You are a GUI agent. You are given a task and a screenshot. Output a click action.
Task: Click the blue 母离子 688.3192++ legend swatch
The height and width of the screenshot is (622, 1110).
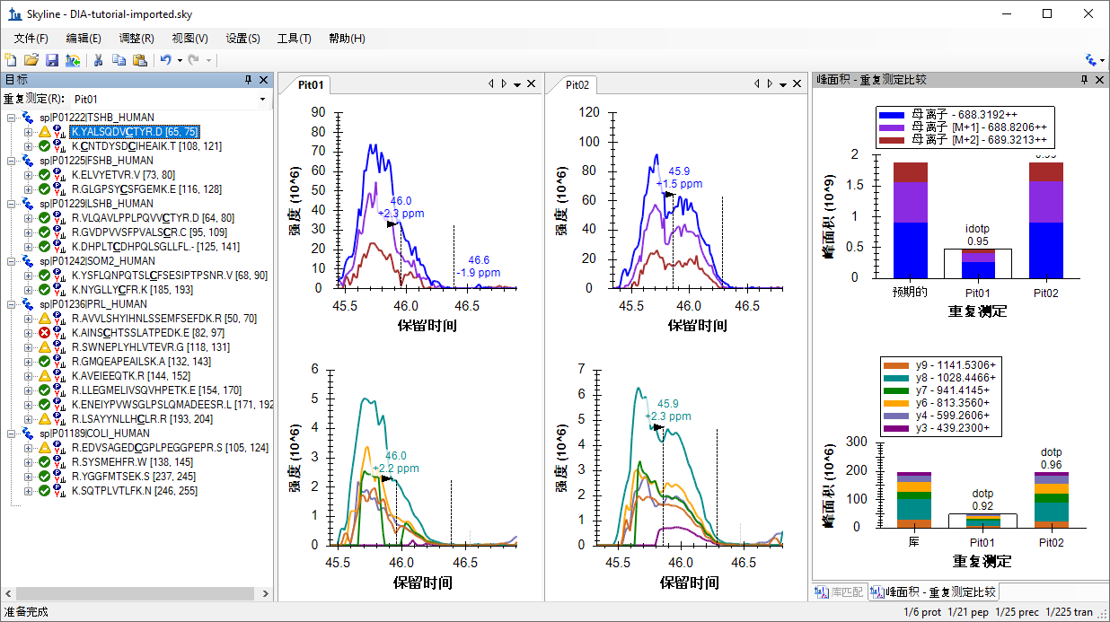893,116
